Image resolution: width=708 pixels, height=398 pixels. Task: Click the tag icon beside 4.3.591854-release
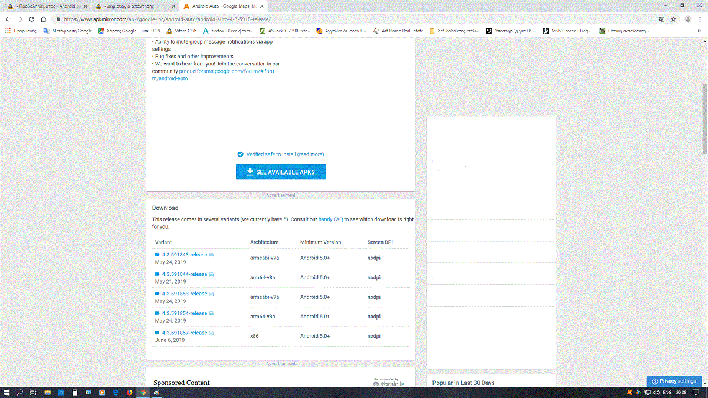pos(158,314)
